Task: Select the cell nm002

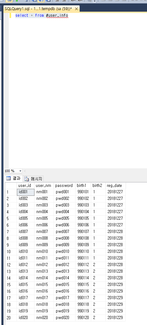Action: click(x=44, y=199)
